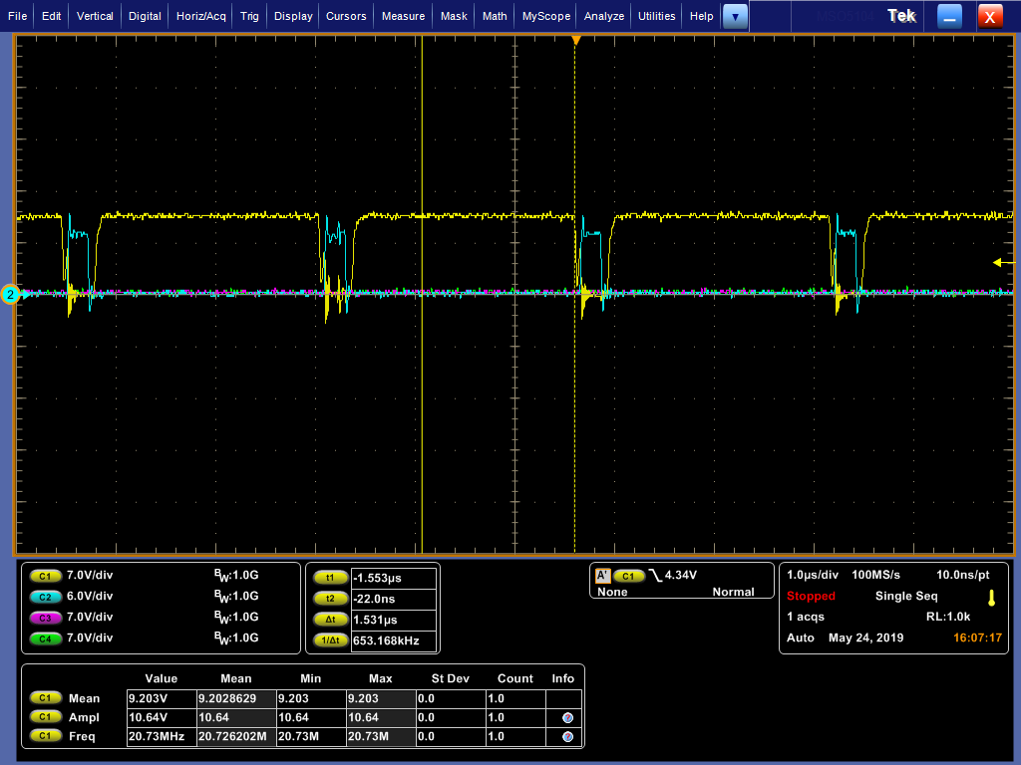
Task: Open the Measure menu
Action: pyautogui.click(x=403, y=16)
